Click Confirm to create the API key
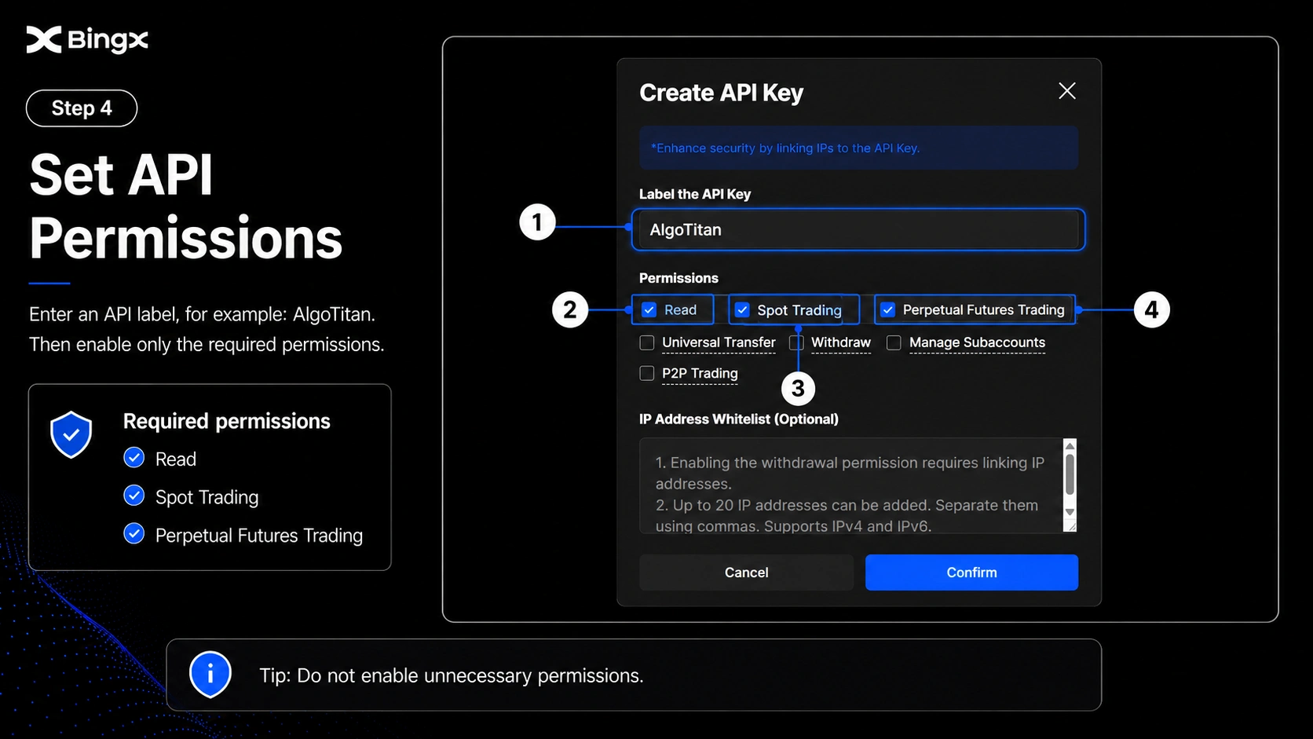1313x739 pixels. point(971,573)
